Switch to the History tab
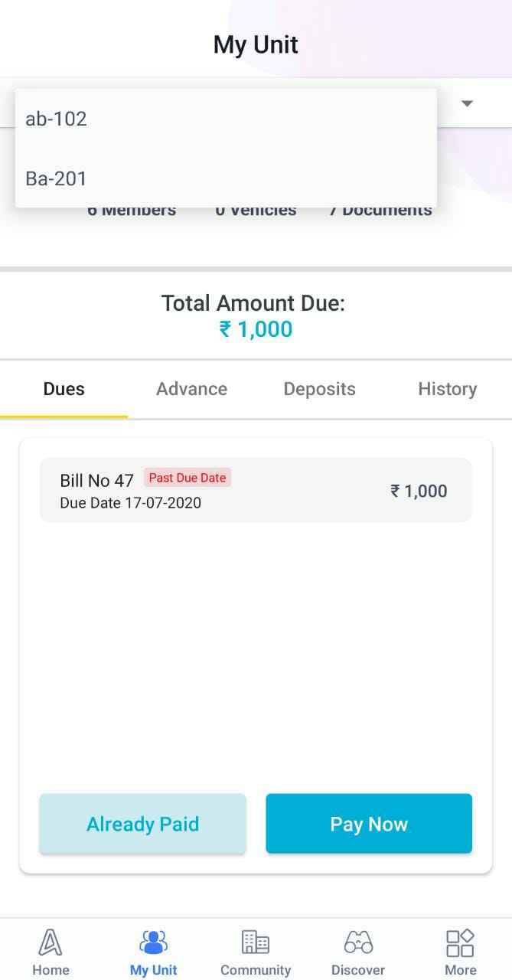This screenshot has width=512, height=980. (448, 389)
